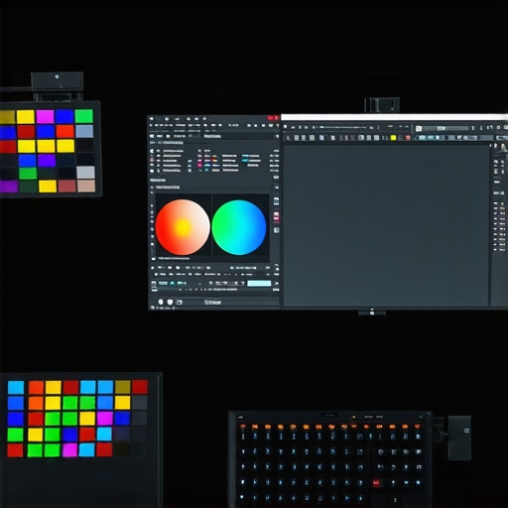Select the peach swatch on the upper color chart
The width and height of the screenshot is (508, 508).
point(86,186)
